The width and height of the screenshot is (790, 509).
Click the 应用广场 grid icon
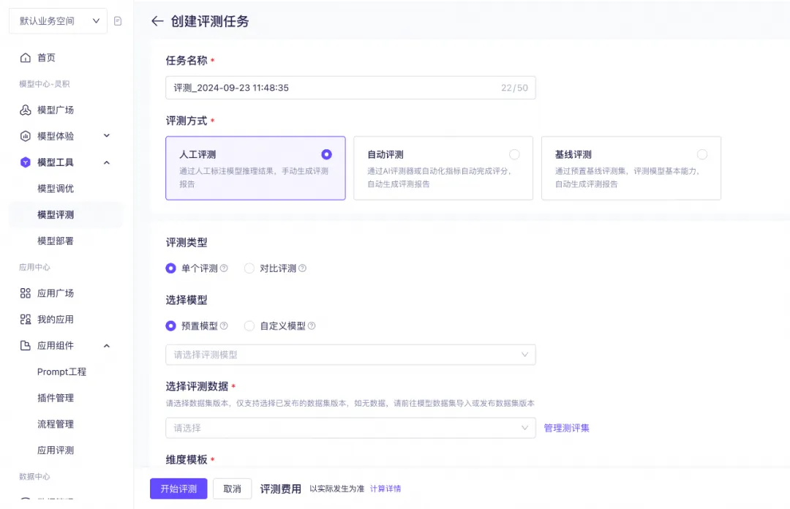[25, 293]
